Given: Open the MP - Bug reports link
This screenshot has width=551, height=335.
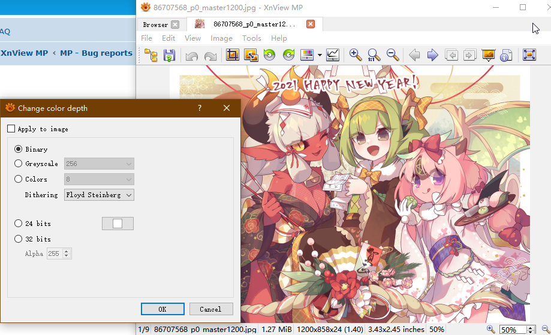Looking at the screenshot, I should (97, 53).
